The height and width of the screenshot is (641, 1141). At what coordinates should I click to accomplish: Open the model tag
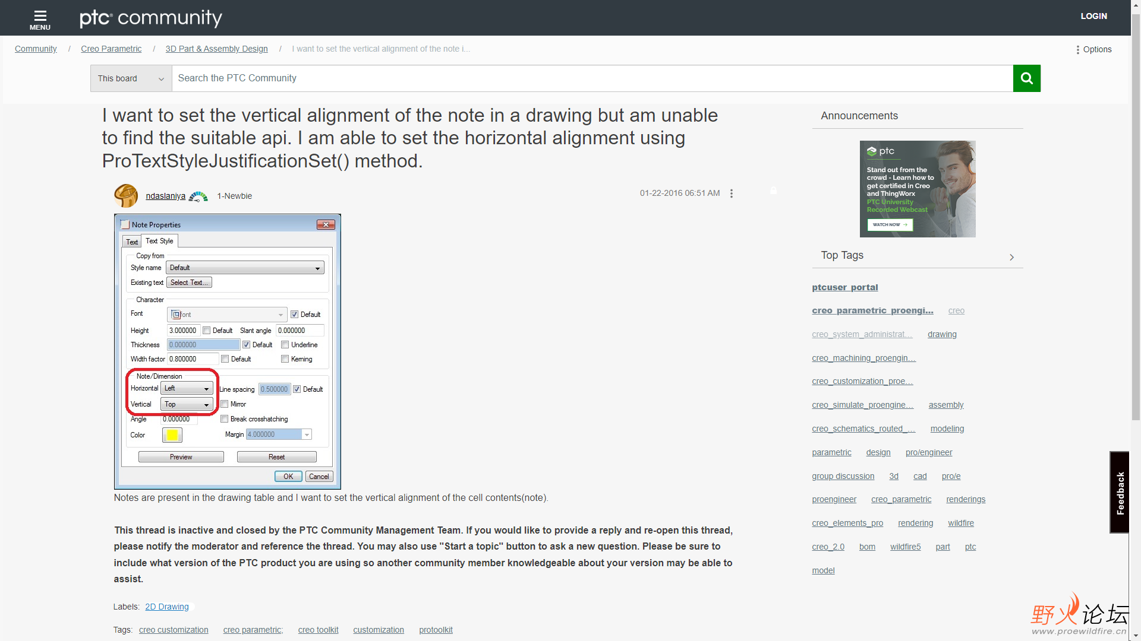823,570
